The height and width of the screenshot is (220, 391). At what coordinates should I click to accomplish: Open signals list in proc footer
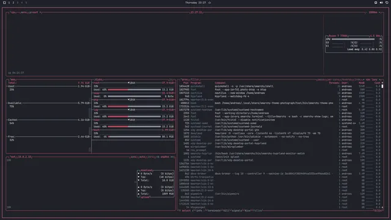coord(236,210)
